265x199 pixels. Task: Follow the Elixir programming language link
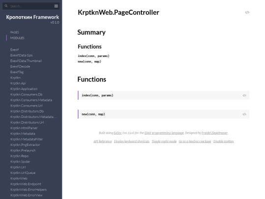[164, 133]
